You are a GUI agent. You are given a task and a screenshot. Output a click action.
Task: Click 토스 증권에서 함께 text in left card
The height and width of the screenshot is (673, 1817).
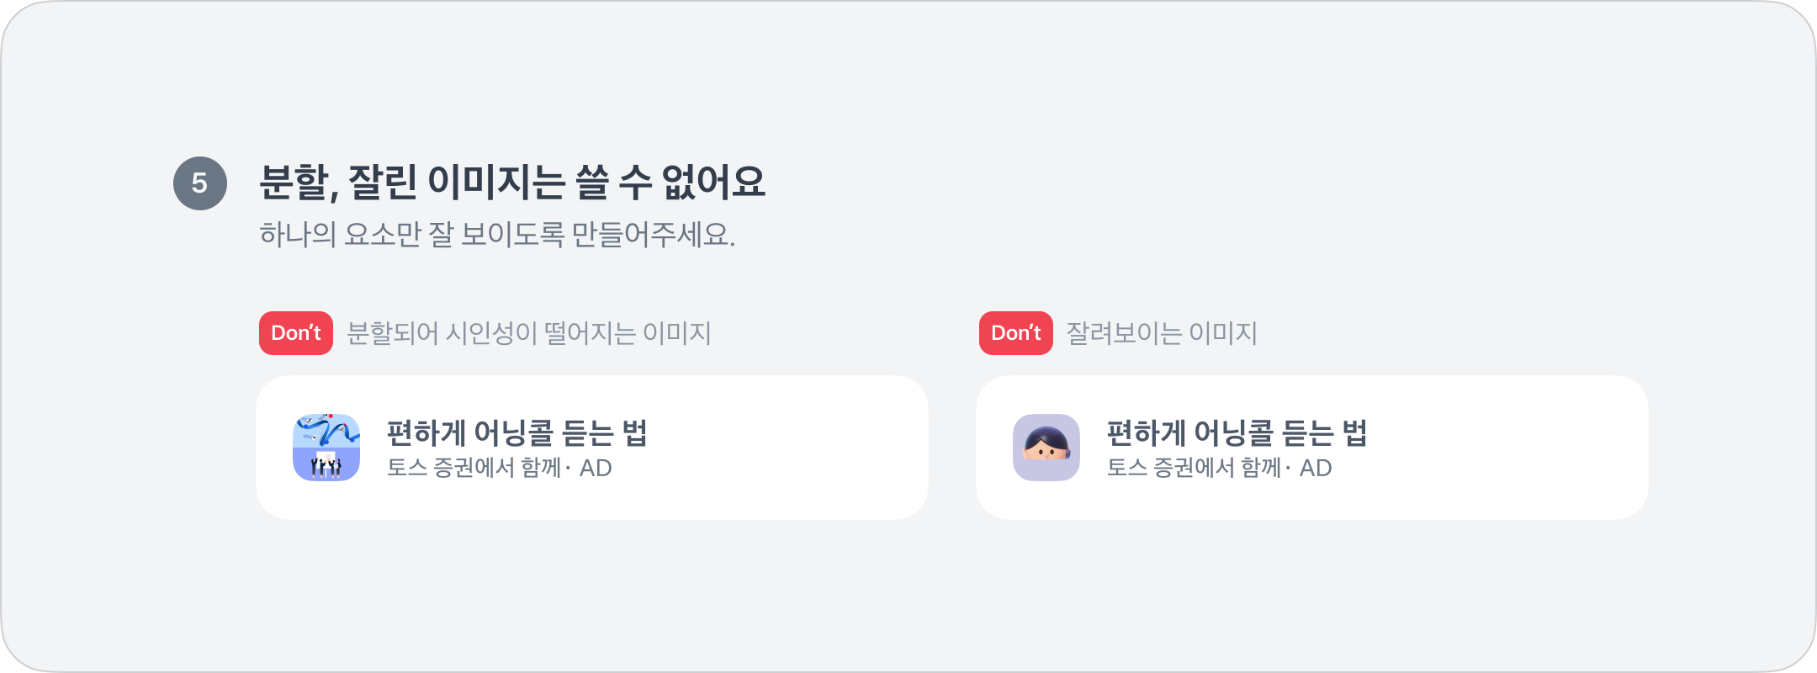[x=474, y=468]
